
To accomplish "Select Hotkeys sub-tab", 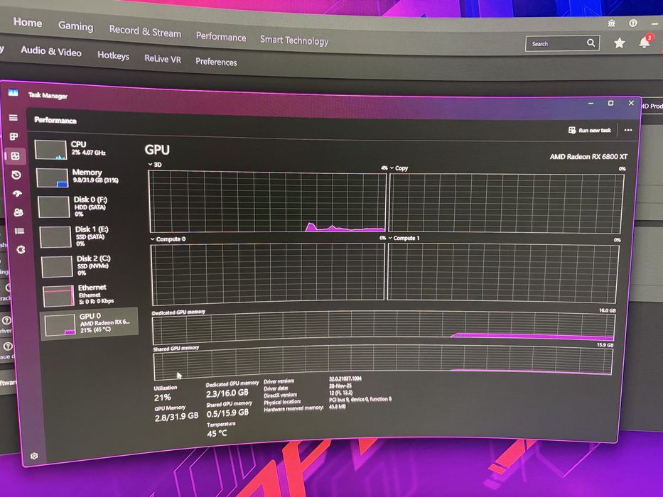I will (x=113, y=55).
